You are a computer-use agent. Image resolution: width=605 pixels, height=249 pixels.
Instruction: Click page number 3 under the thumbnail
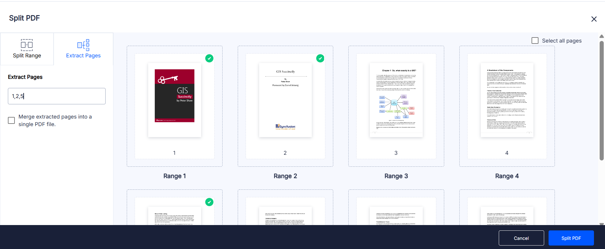(x=396, y=153)
